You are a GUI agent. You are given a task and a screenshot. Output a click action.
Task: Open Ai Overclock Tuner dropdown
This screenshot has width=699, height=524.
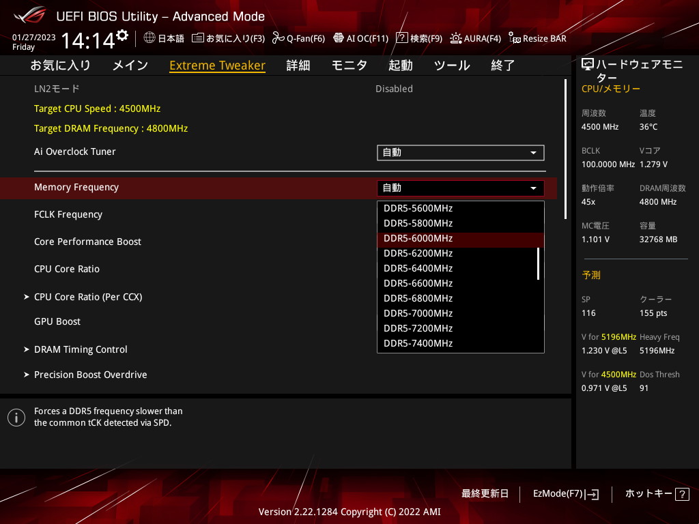(x=461, y=152)
